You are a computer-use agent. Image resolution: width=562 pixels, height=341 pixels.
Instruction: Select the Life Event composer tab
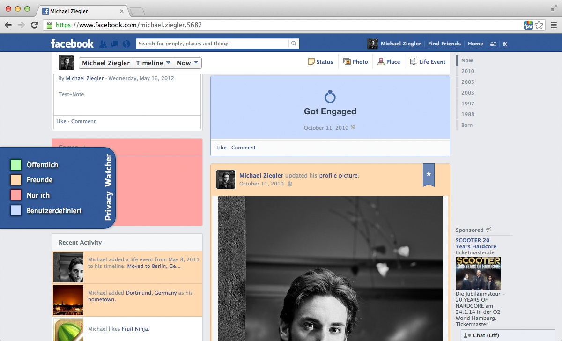tap(428, 62)
